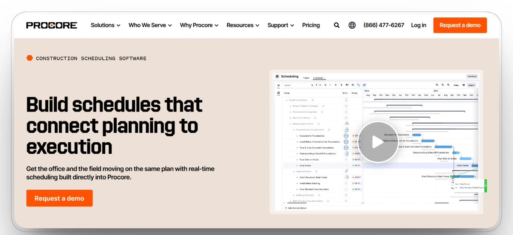Collapse Baseline Schedule row in preview

287,100
